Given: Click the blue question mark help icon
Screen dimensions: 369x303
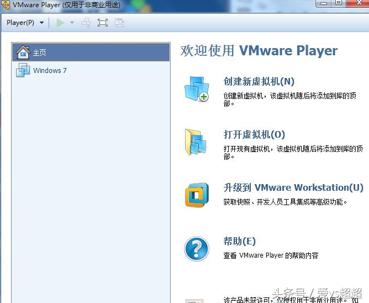Looking at the screenshot, I should click(x=197, y=249).
